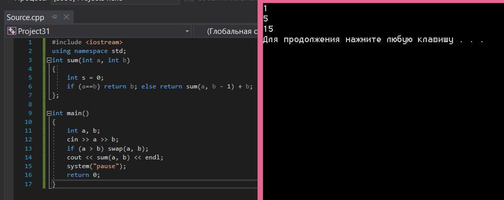Click the int s = 0 declaration
Screen dimensions: 504x200
pos(85,78)
